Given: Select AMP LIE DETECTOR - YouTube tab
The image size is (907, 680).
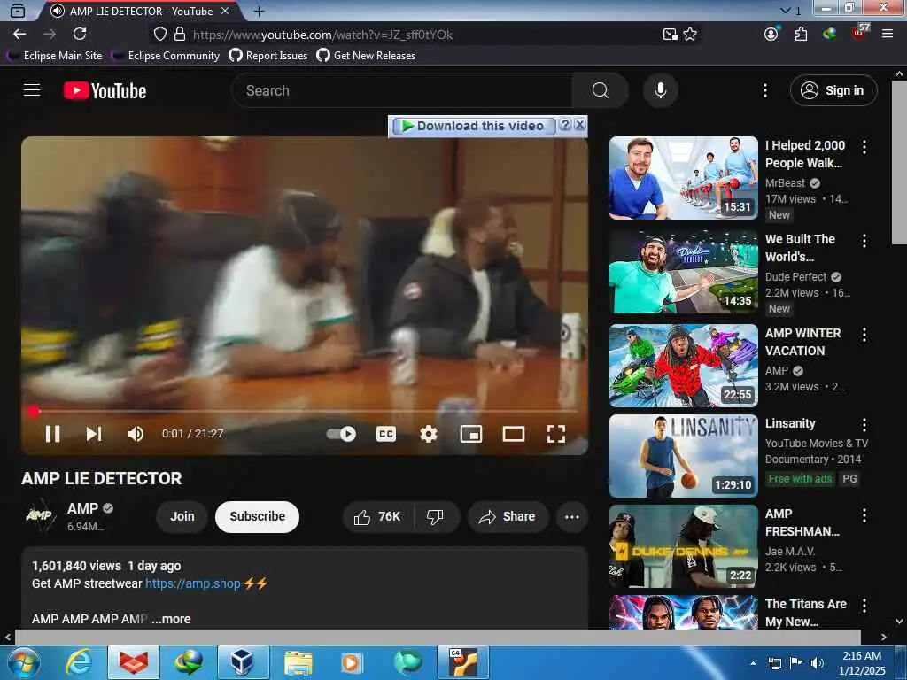Looking at the screenshot, I should [x=139, y=11].
